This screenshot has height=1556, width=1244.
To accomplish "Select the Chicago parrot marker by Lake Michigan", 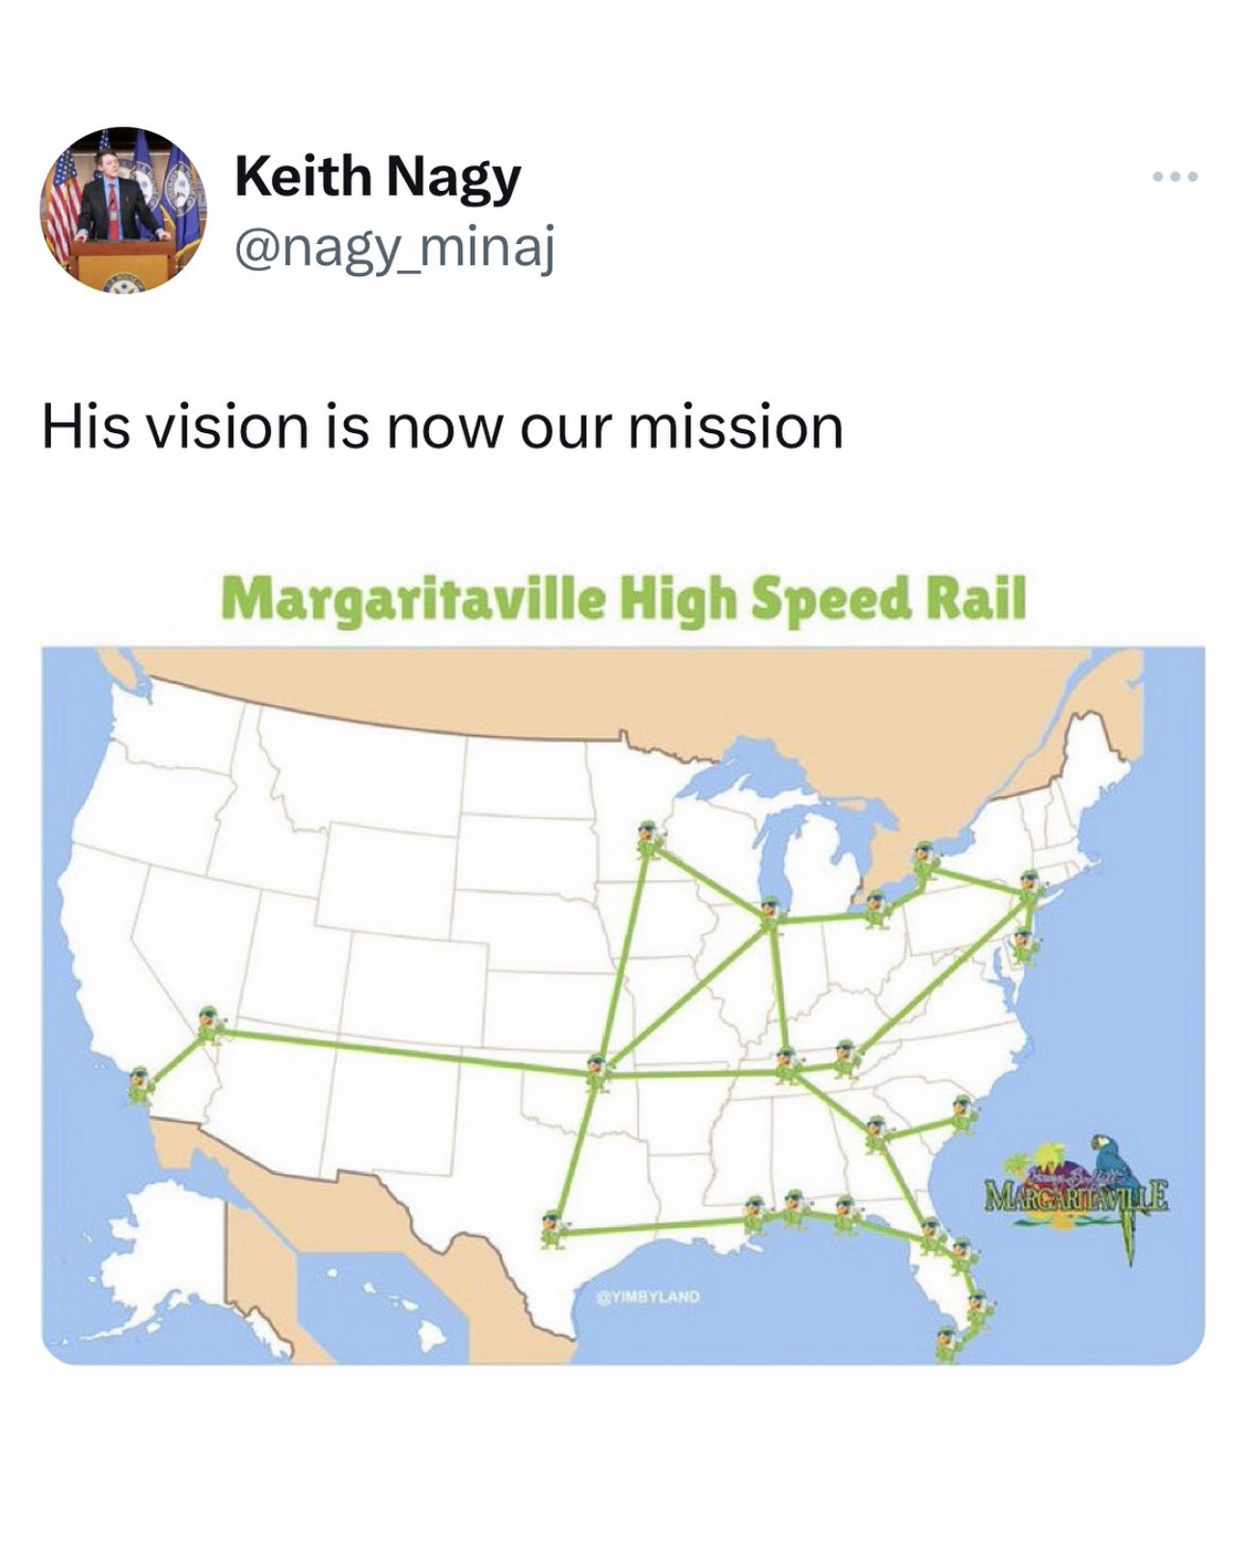I will pos(770,914).
